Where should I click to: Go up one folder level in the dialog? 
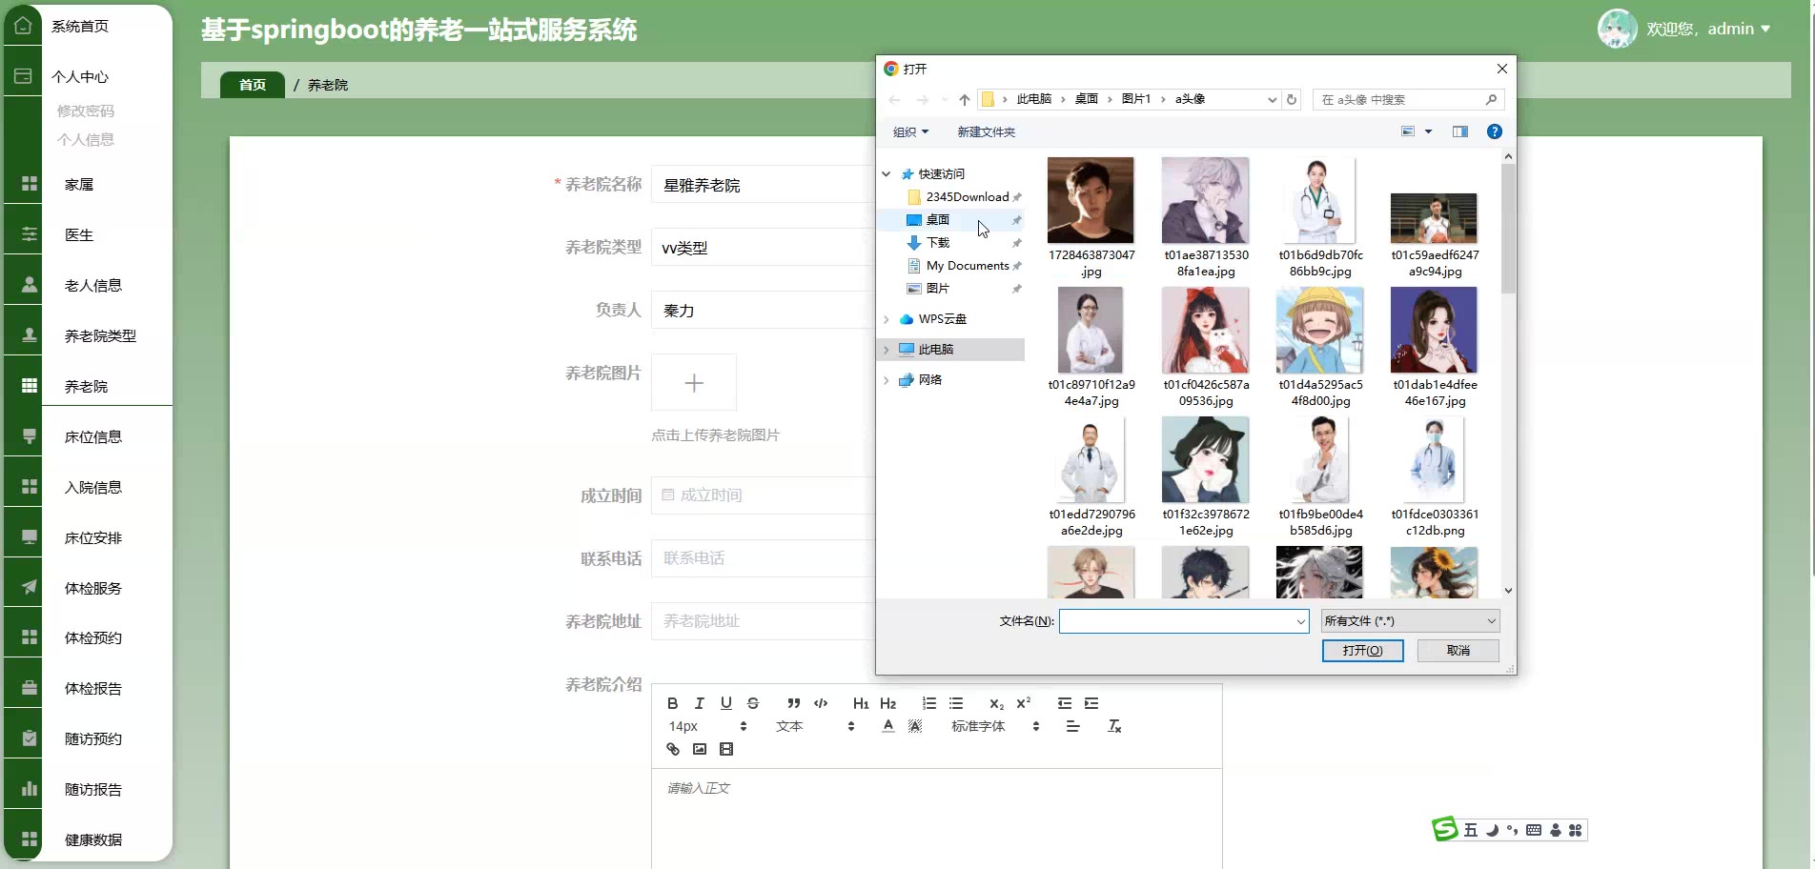tap(964, 99)
